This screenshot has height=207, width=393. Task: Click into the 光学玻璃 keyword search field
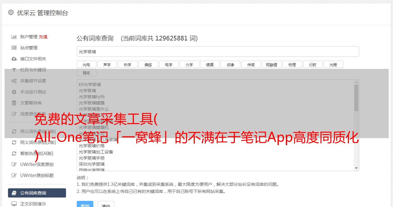point(218,51)
